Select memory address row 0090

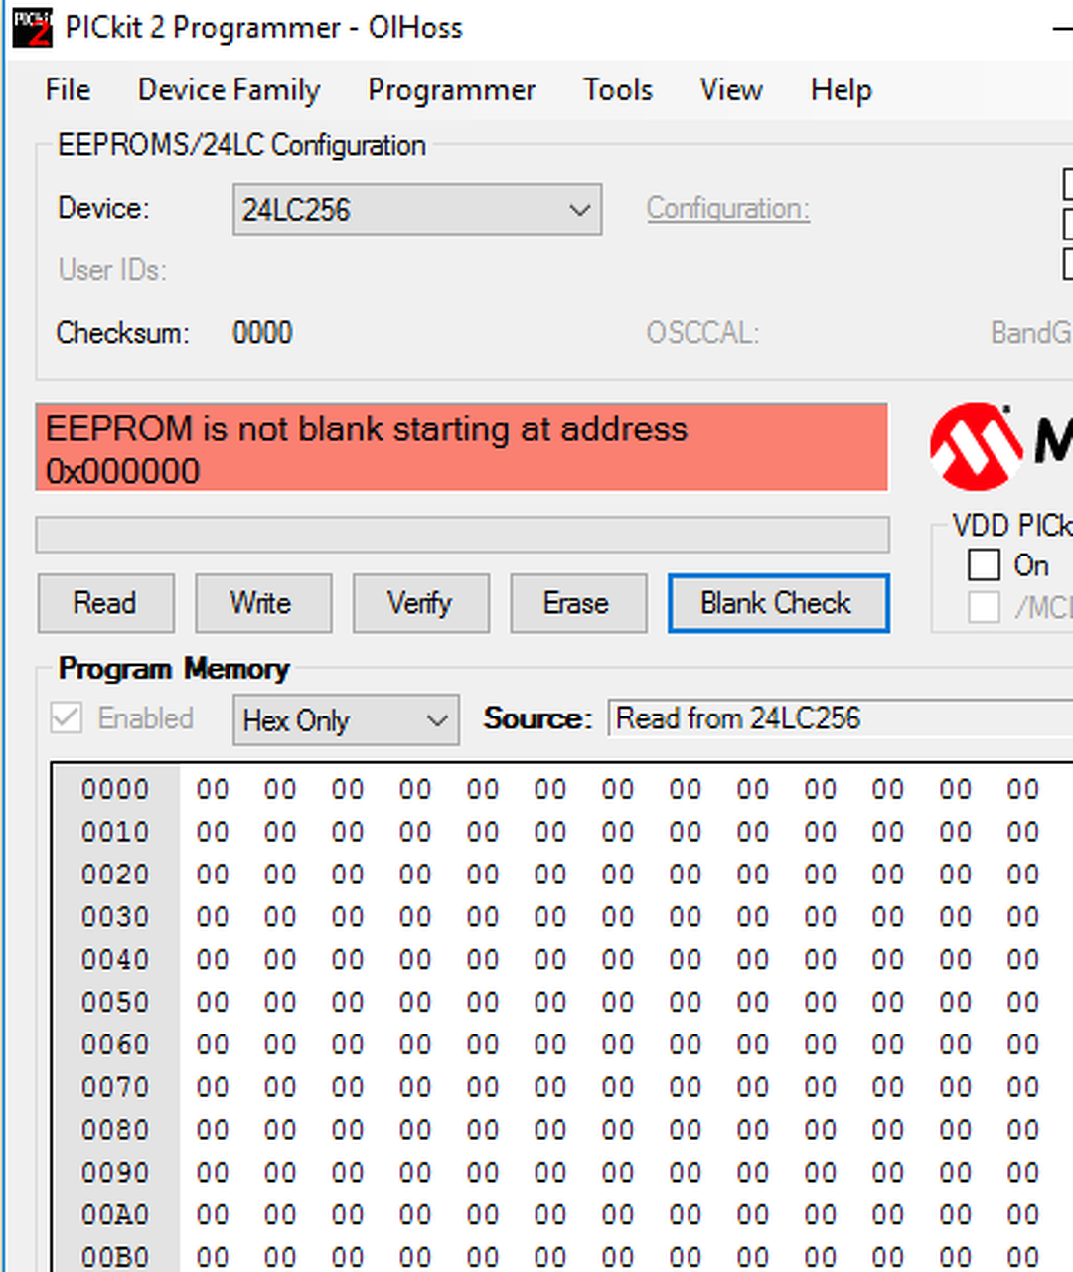115,1173
